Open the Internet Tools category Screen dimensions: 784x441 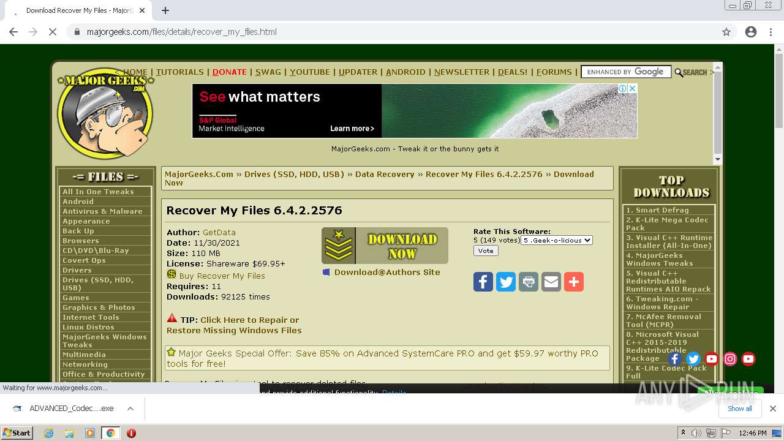[91, 317]
